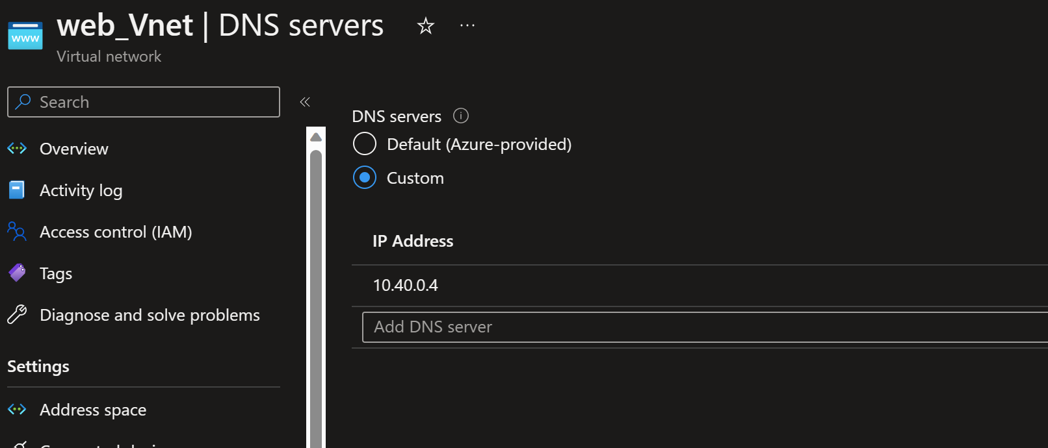Click the Virtual network subtitle text
The height and width of the screenshot is (448, 1048).
tap(109, 56)
